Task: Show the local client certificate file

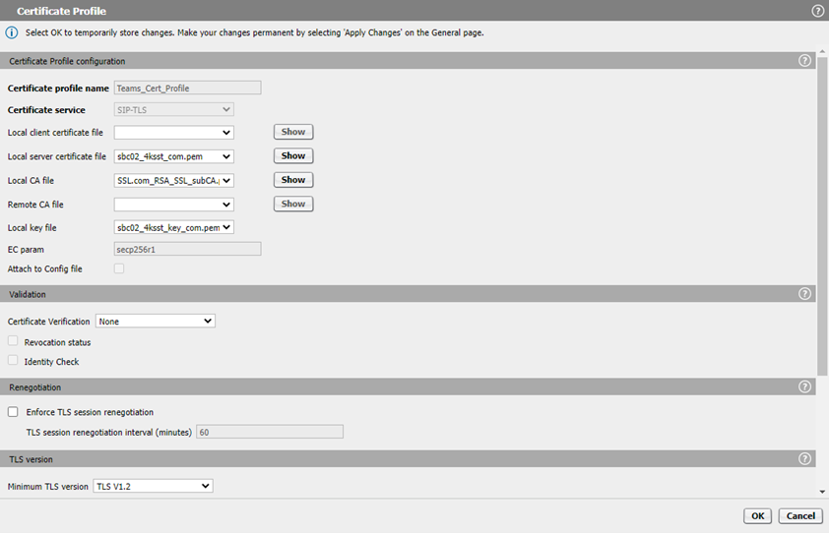Action: click(x=293, y=132)
